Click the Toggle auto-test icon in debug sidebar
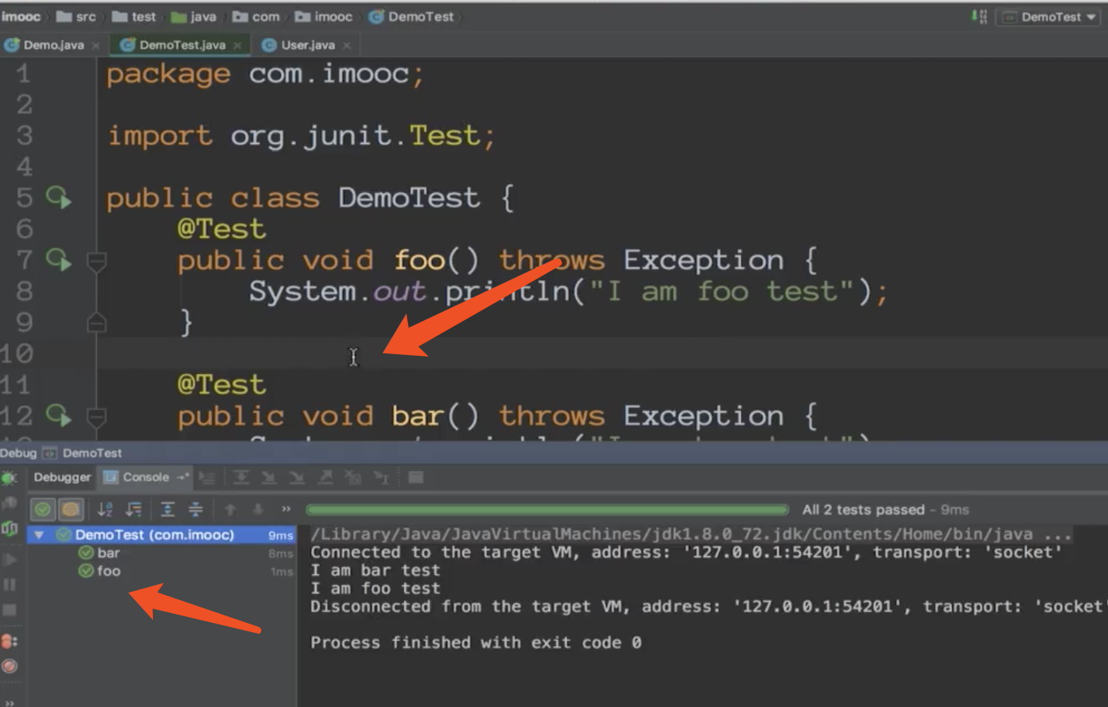Screen dimensions: 1108x707 10,528
